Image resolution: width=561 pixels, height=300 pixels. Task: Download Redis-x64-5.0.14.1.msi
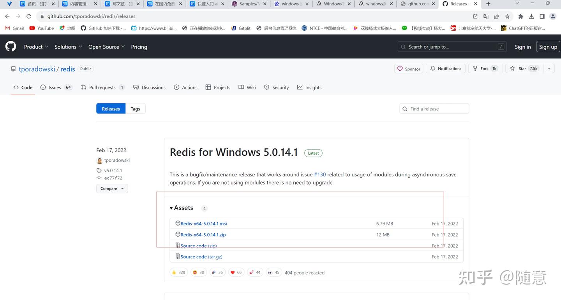tap(203, 223)
